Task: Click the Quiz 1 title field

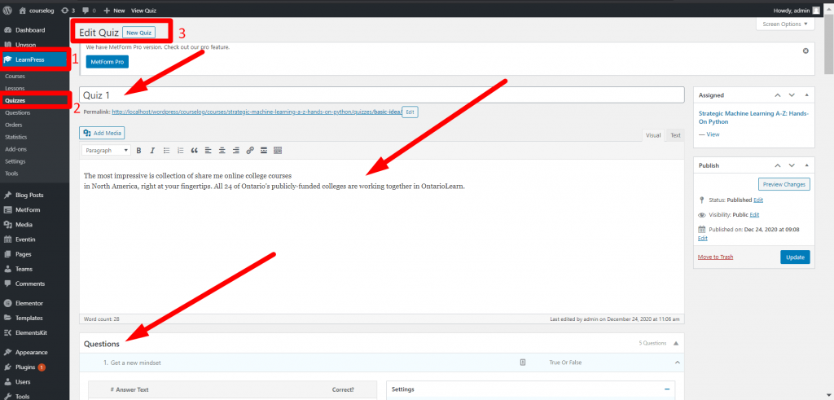Action: pos(381,95)
